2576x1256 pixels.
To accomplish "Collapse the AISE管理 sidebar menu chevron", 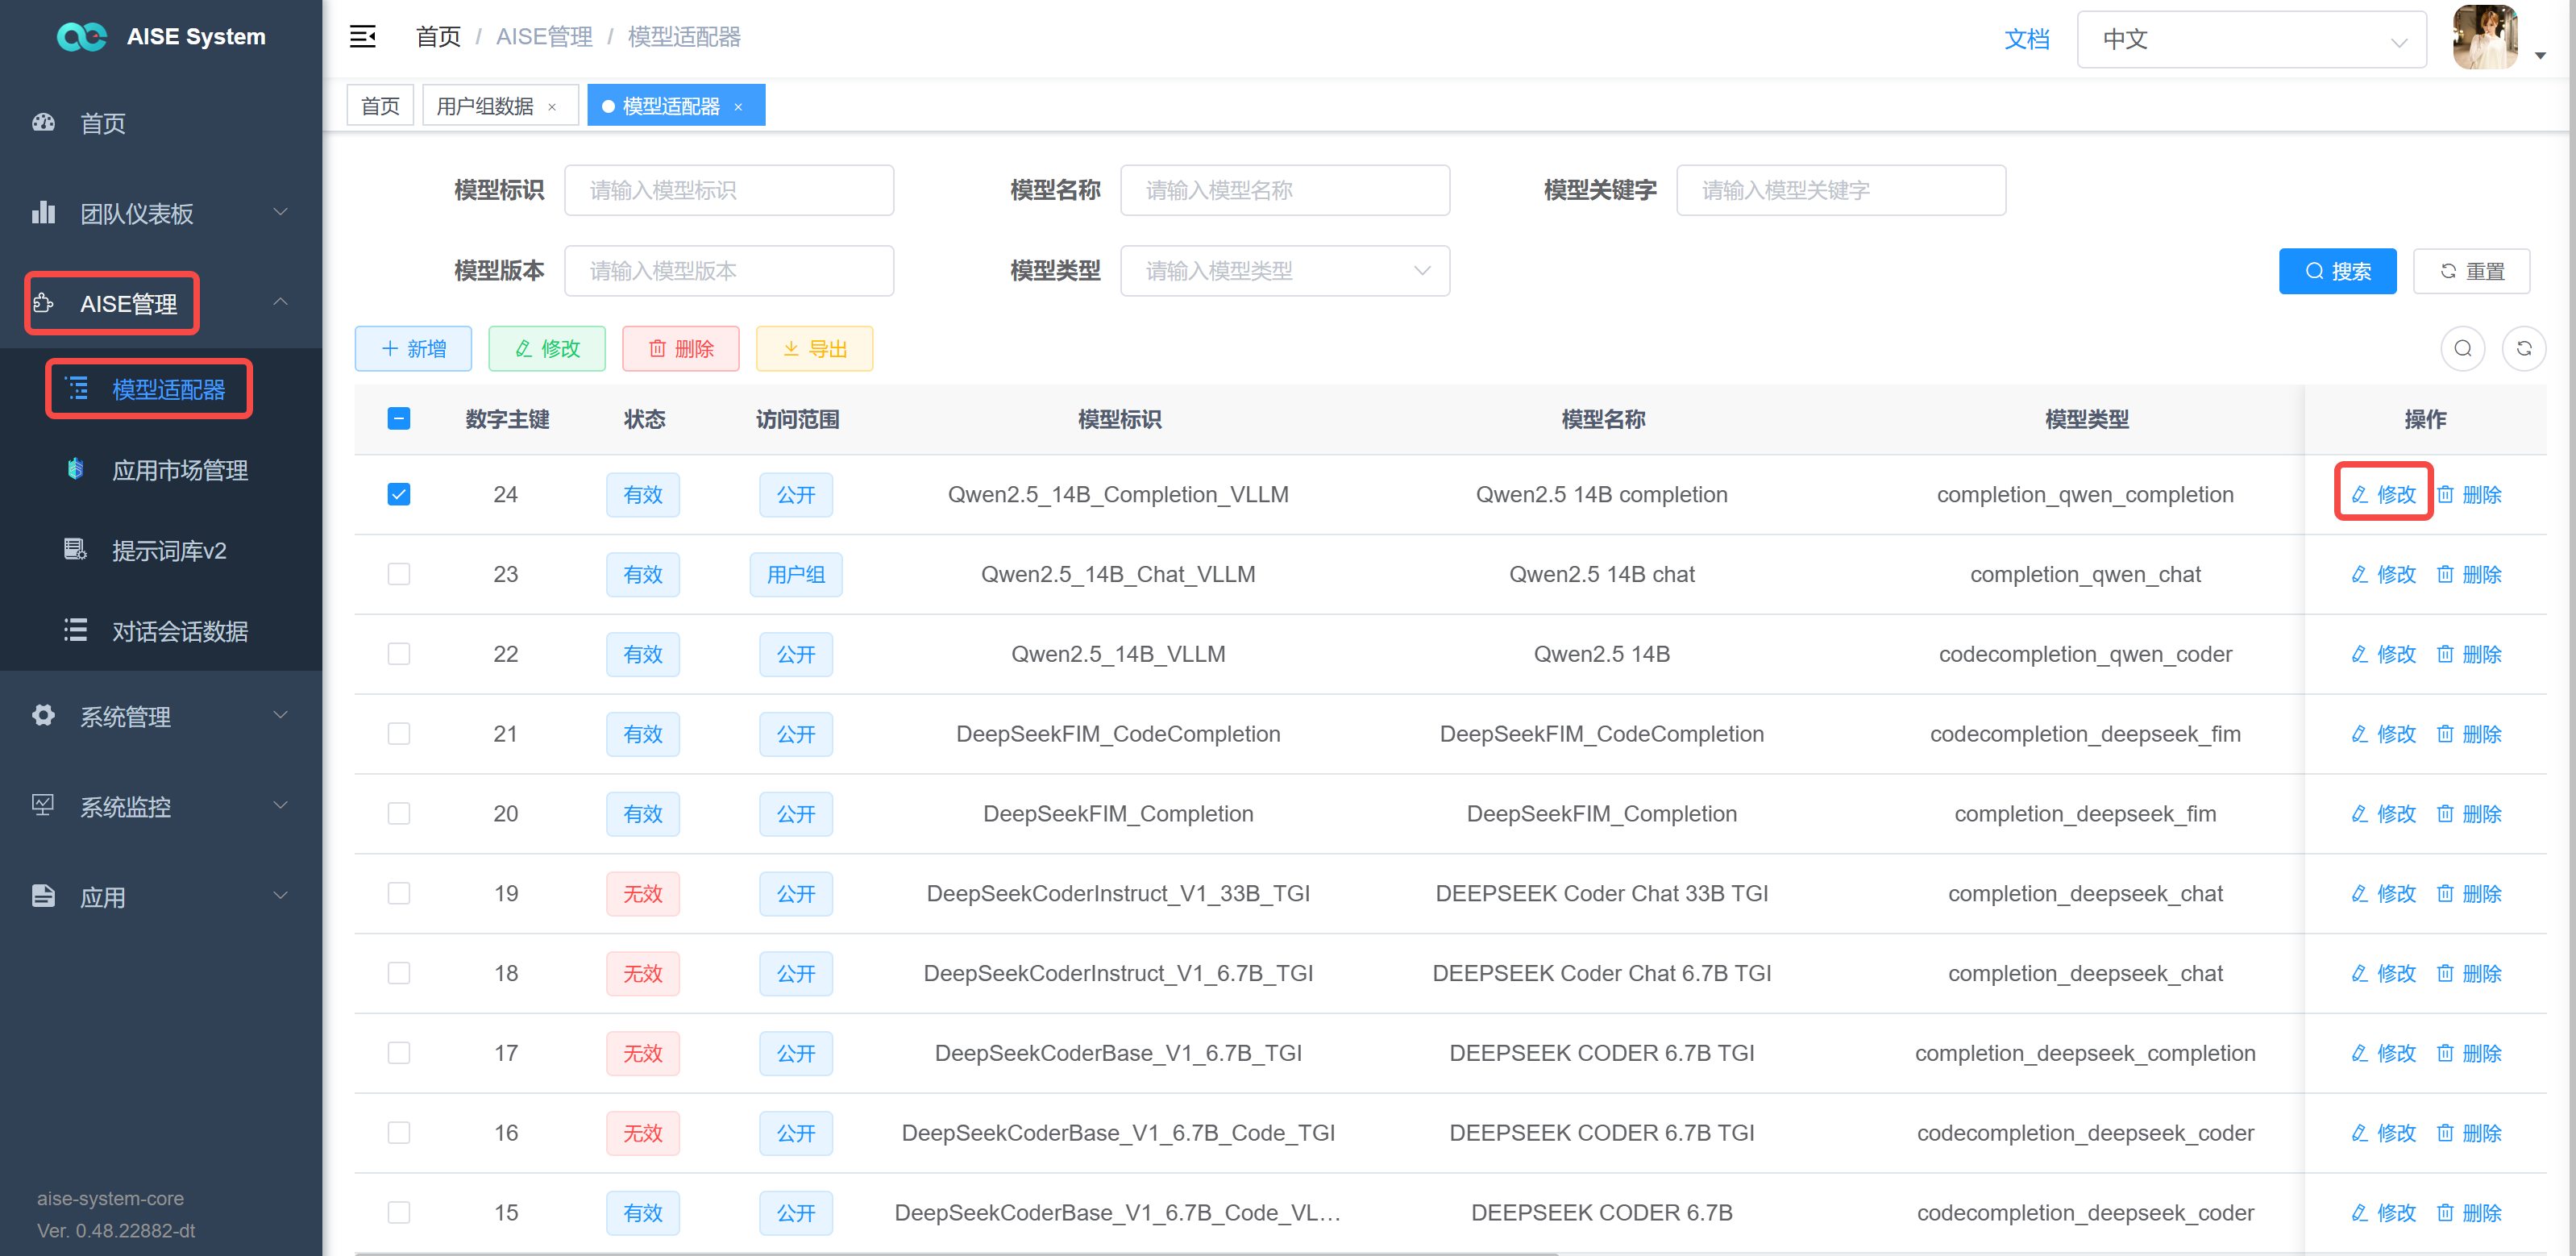I will 281,302.
